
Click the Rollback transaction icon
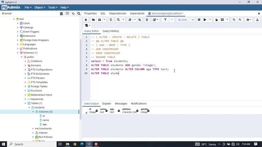[240, 20]
